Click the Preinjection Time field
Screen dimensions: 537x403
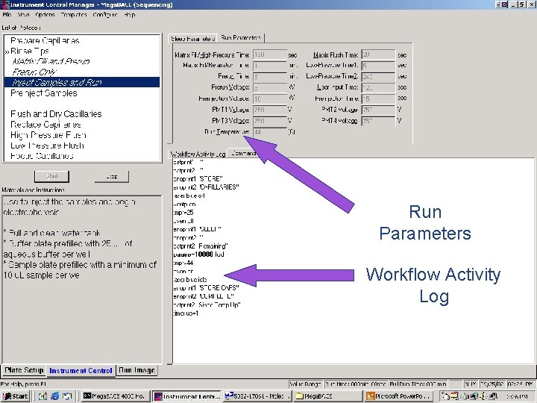[x=378, y=99]
